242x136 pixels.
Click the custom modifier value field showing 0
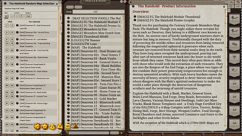[21, 16]
